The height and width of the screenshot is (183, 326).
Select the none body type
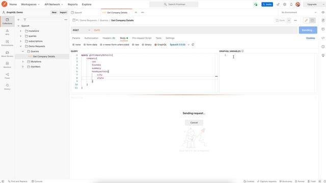(76, 45)
